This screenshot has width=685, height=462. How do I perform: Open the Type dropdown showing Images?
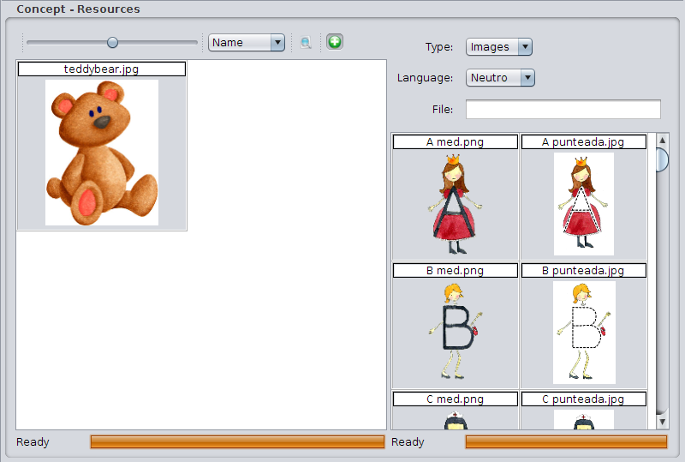coord(499,47)
